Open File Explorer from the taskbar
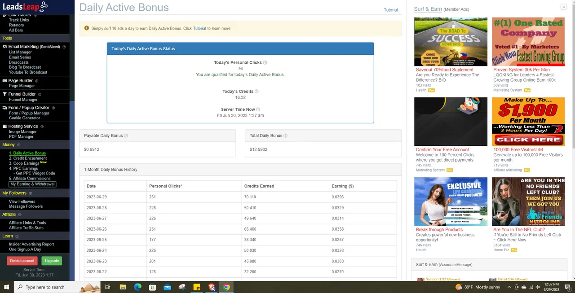575x293 pixels. (123, 287)
